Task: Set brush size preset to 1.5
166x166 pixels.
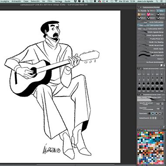Action: tap(148, 73)
